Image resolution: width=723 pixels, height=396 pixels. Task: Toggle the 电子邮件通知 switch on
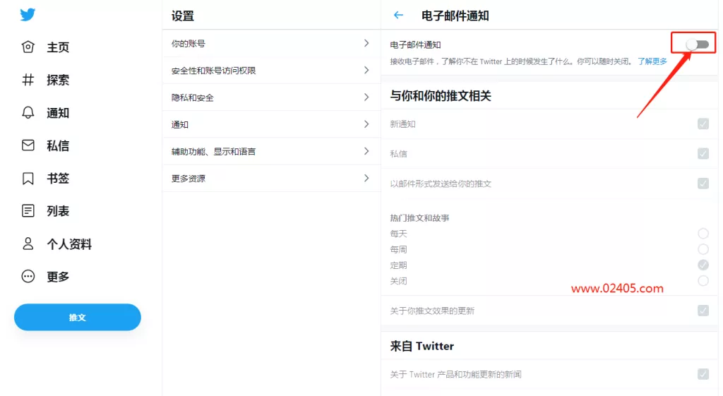pos(697,44)
